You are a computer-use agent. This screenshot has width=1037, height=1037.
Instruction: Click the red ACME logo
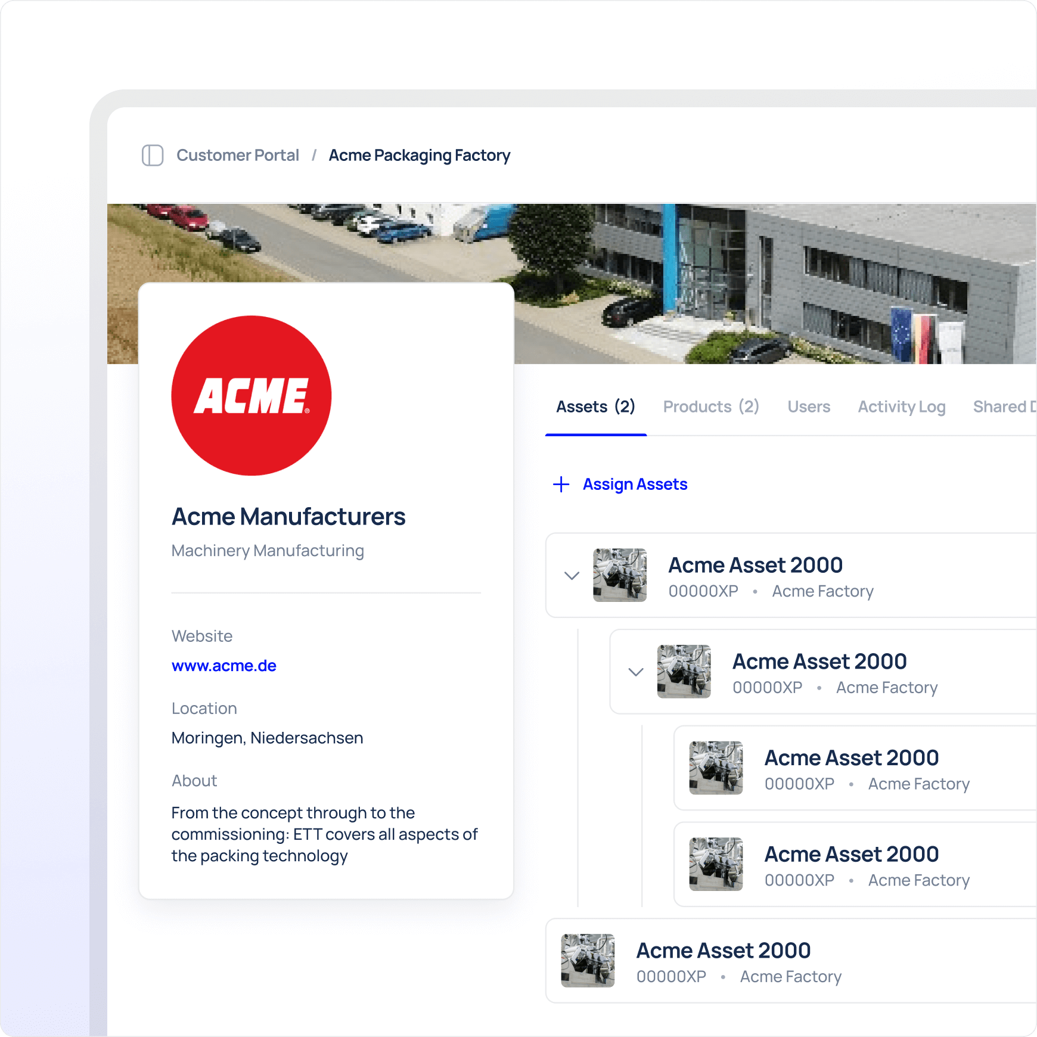252,396
